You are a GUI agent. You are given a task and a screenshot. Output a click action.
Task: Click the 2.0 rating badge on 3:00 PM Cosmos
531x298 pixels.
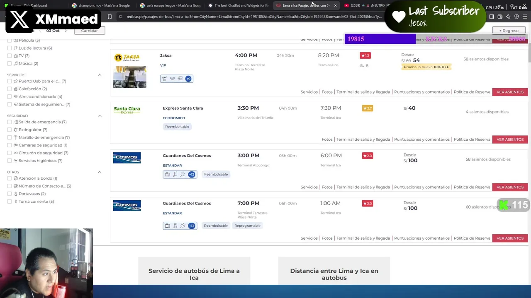368,156
